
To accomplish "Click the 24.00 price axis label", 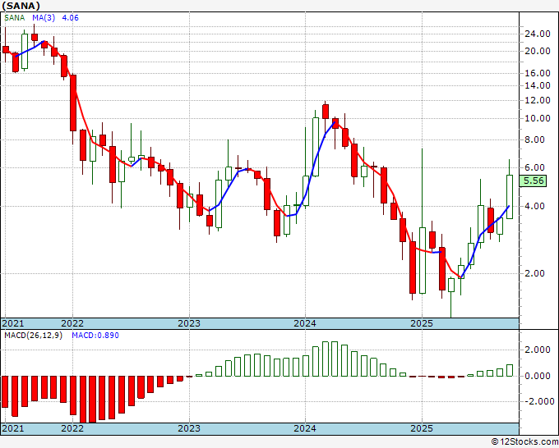I will coord(538,34).
